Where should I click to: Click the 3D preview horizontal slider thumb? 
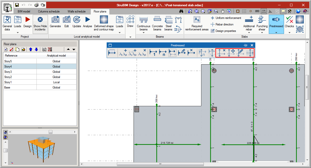point(50,132)
